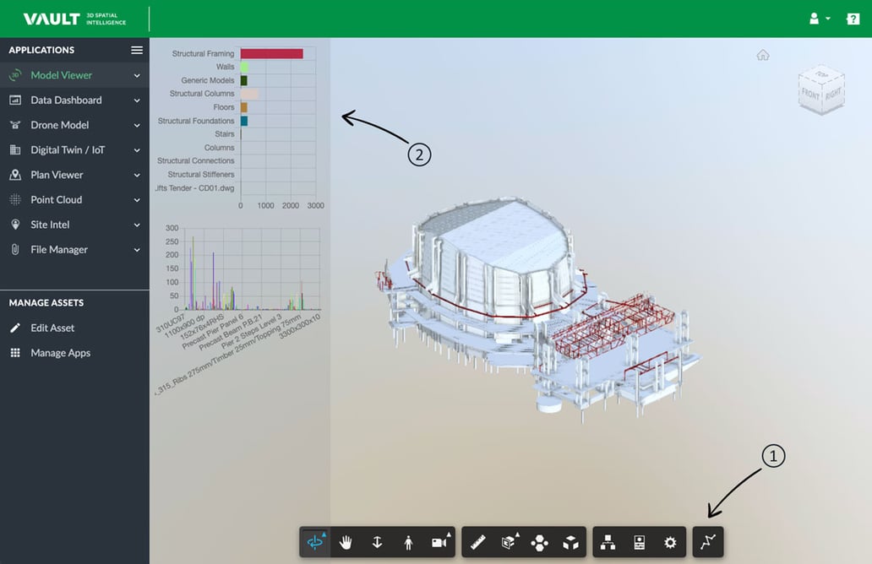The image size is (872, 564).
Task: Open the Properties panel icon
Action: coord(639,543)
